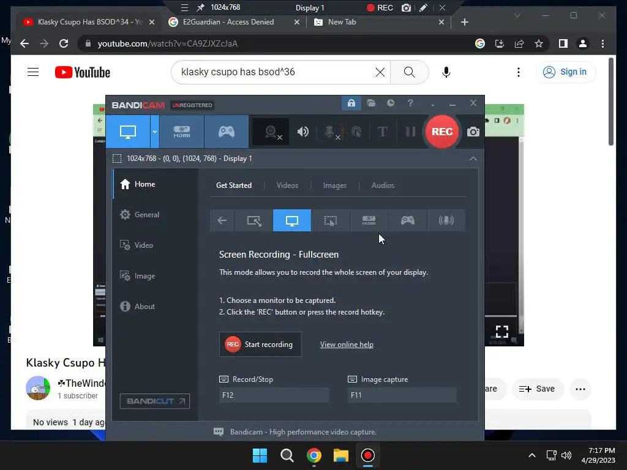This screenshot has width=627, height=470.
Task: Toggle text overlay T icon
Action: pos(382,132)
